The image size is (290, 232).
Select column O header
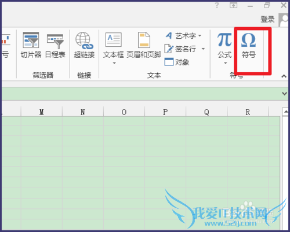coord(124,112)
